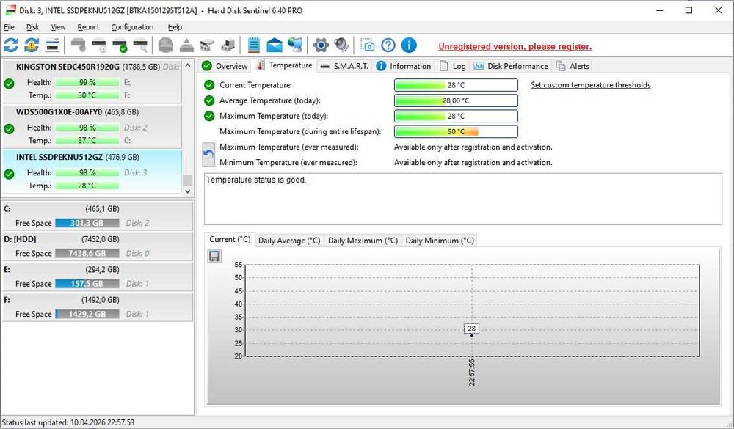Click the grey disk with hand icon
This screenshot has height=429, width=734.
(x=79, y=45)
